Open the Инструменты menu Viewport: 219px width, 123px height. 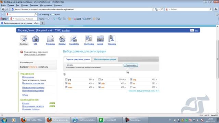(x=46, y=5)
